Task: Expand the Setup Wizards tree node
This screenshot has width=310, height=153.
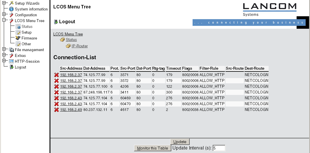Action: [x=4, y=3]
